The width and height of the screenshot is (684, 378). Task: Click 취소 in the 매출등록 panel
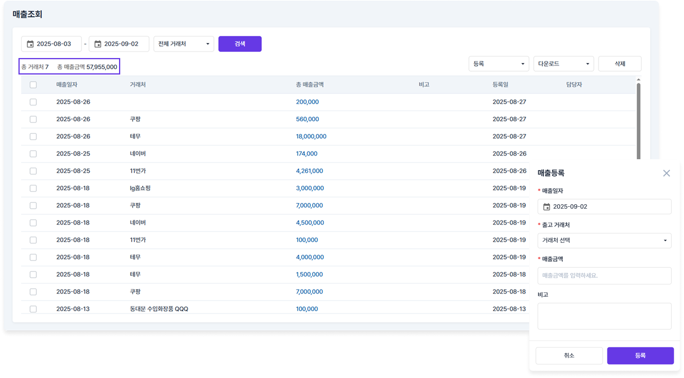569,356
